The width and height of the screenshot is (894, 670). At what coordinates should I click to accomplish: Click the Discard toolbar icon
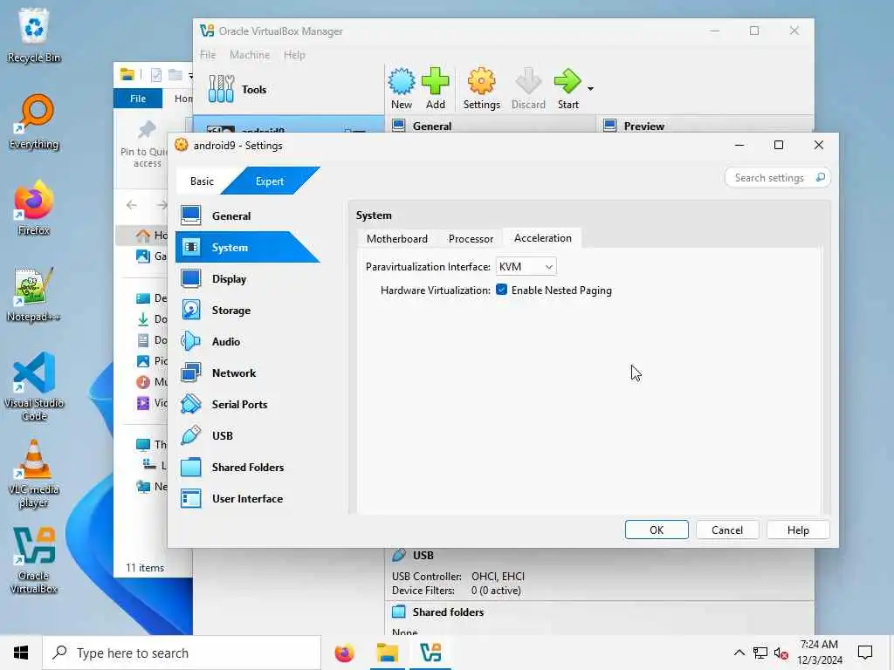click(528, 88)
